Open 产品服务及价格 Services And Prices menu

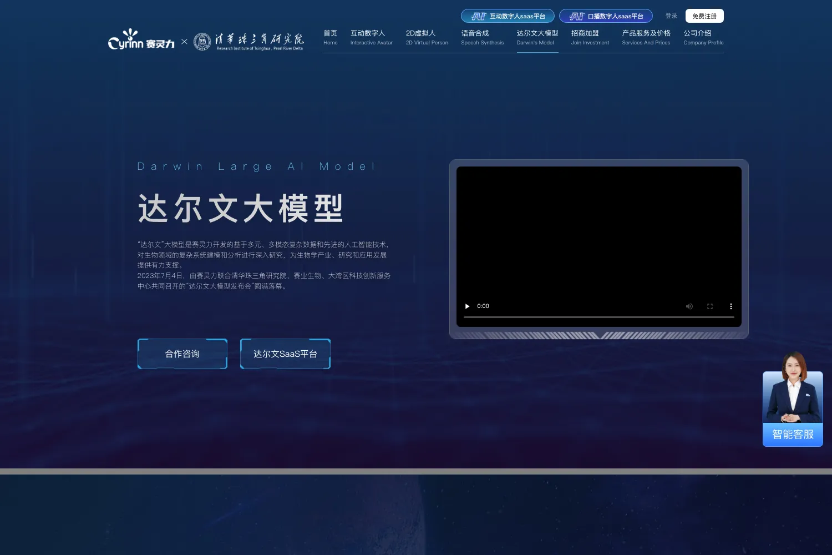click(646, 37)
